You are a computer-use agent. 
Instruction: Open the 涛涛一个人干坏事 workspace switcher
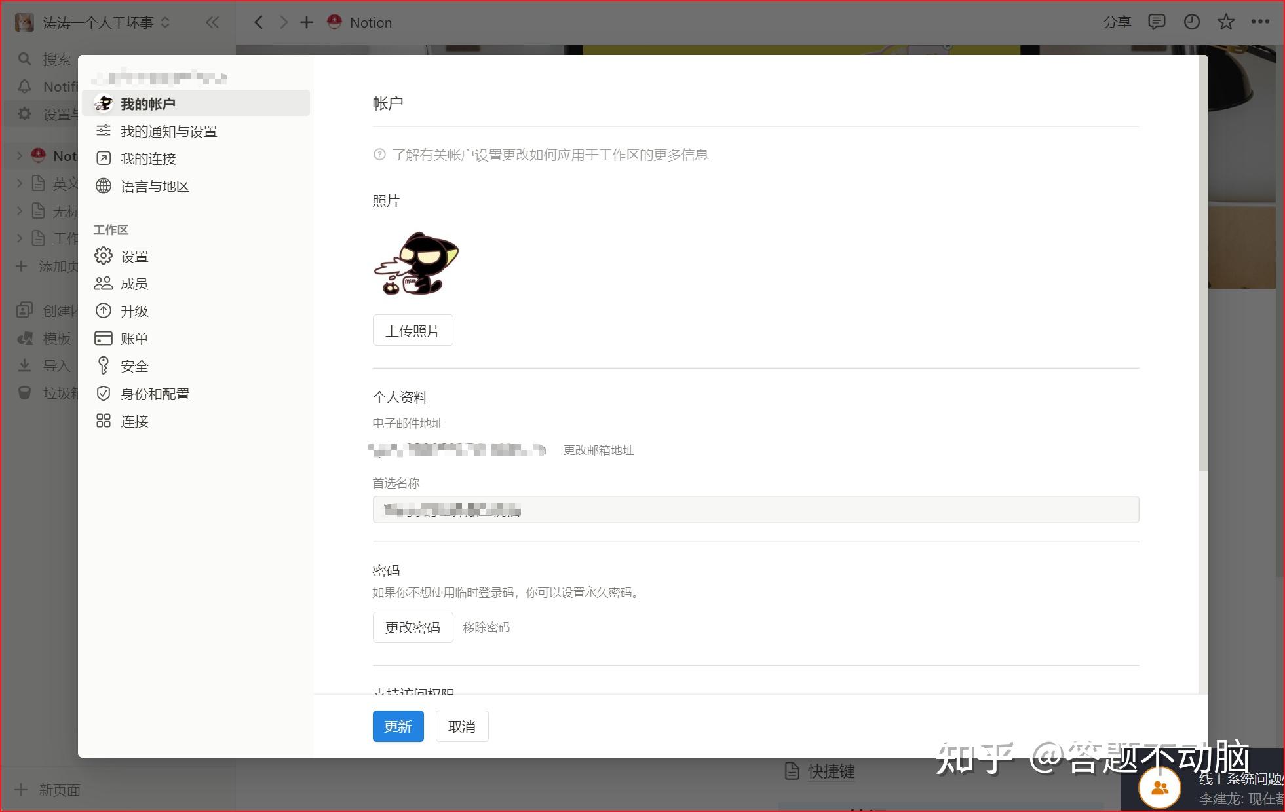(95, 22)
